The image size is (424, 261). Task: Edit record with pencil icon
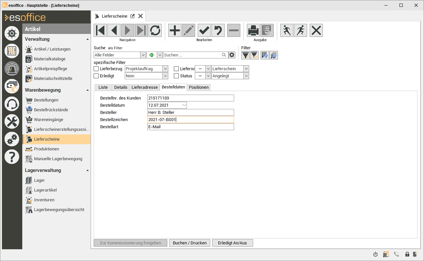pos(189,30)
